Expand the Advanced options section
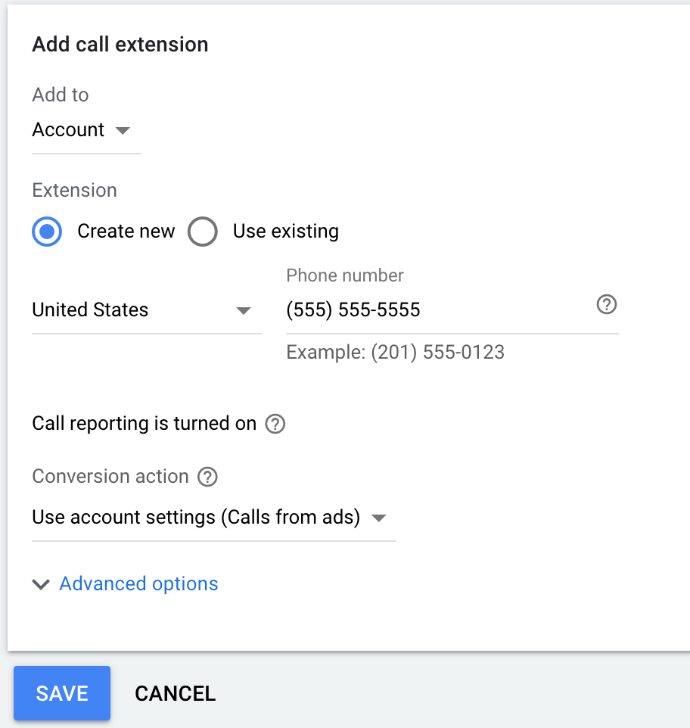Viewport: 690px width, 728px height. (x=138, y=583)
